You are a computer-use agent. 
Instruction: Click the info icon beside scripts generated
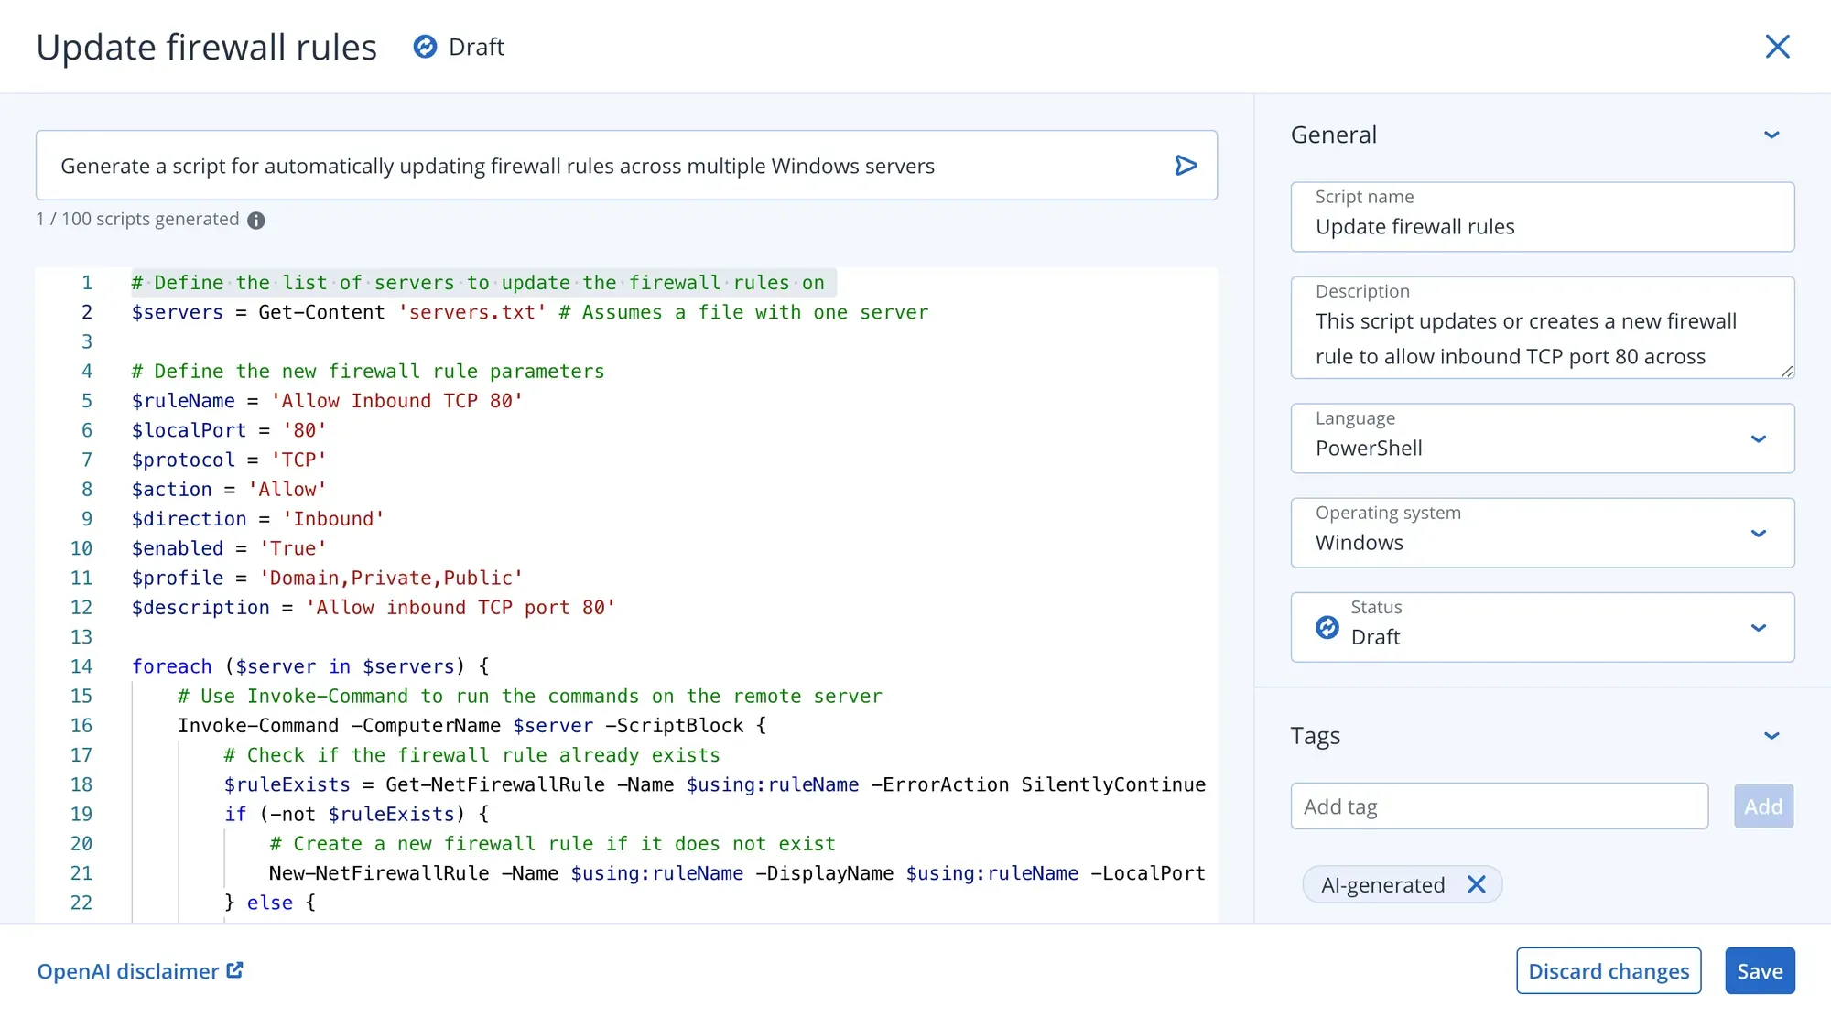256,221
